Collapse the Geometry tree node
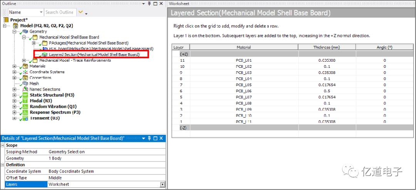 (x=15, y=32)
